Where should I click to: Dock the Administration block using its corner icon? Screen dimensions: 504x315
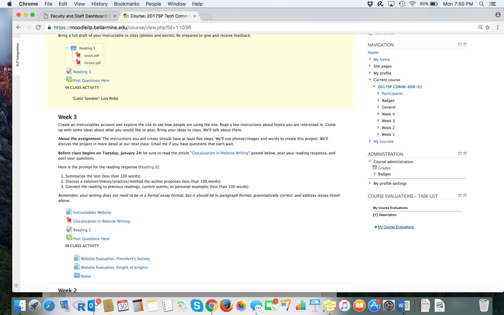(x=465, y=153)
